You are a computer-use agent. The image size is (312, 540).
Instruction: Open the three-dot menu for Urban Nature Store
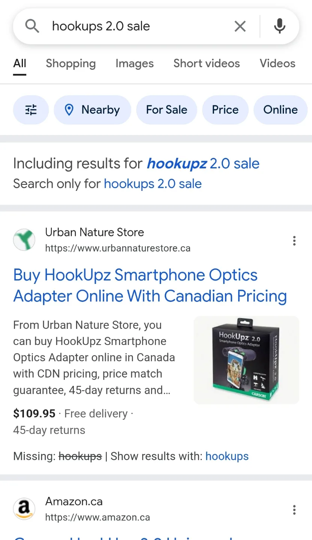click(x=294, y=240)
